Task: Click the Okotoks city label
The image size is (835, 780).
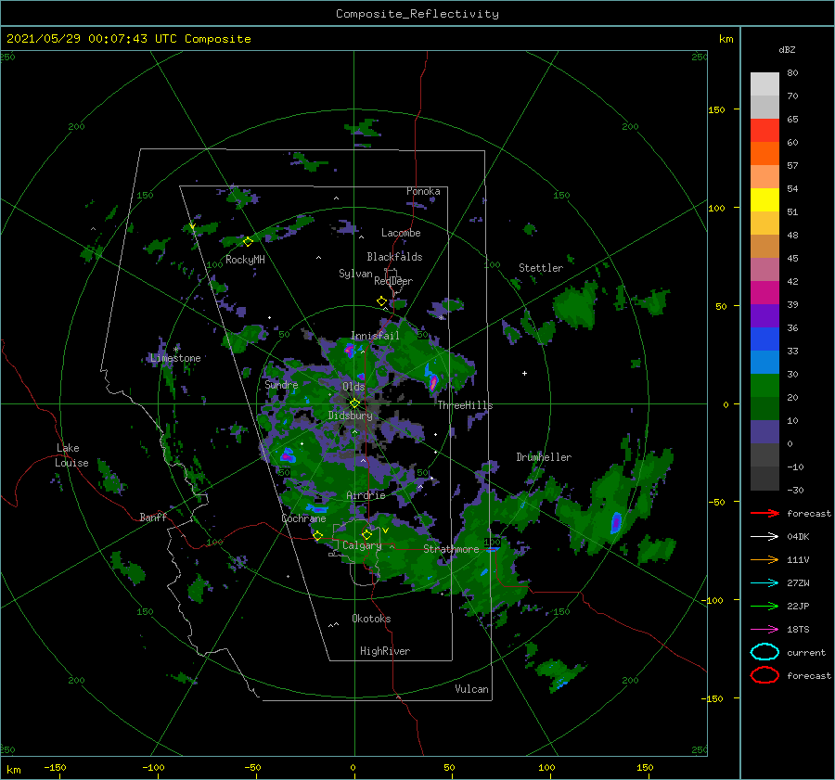Action: (371, 619)
